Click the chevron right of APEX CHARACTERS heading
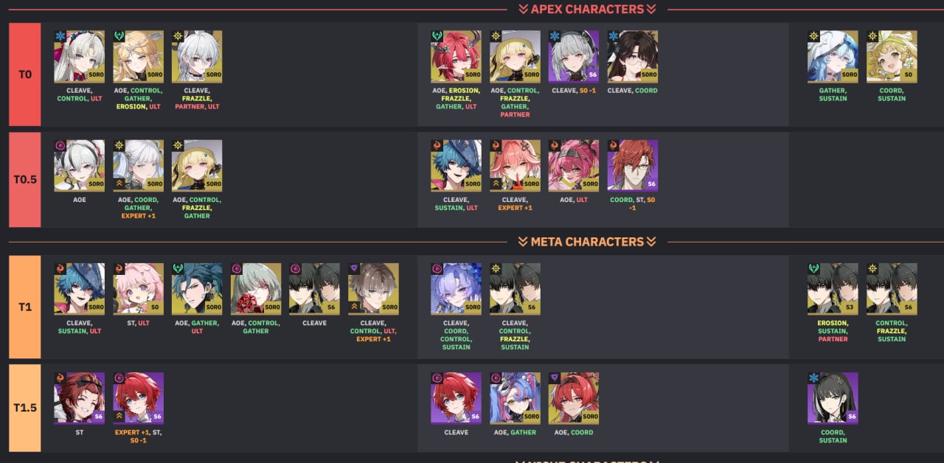The image size is (944, 463). 651,10
